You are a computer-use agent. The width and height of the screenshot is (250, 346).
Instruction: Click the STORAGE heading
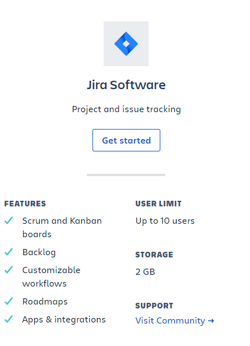(x=154, y=255)
